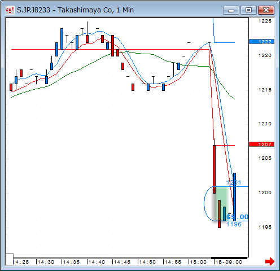Screen dimensions: 280x271
Task: Click the 16-09:00 date axis label
Action: (x=229, y=262)
